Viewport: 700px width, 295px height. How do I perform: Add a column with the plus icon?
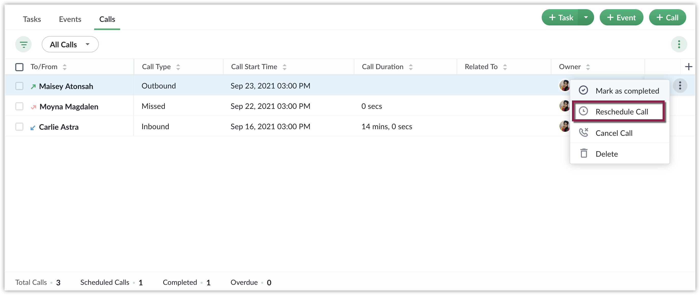click(x=688, y=67)
